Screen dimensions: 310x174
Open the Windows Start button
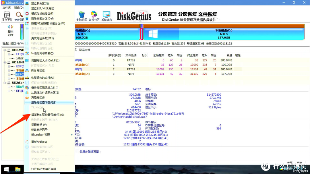coord(6,169)
